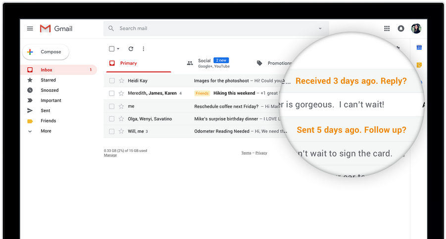Open the notifications bell icon
The image size is (446, 239).
[x=401, y=28]
